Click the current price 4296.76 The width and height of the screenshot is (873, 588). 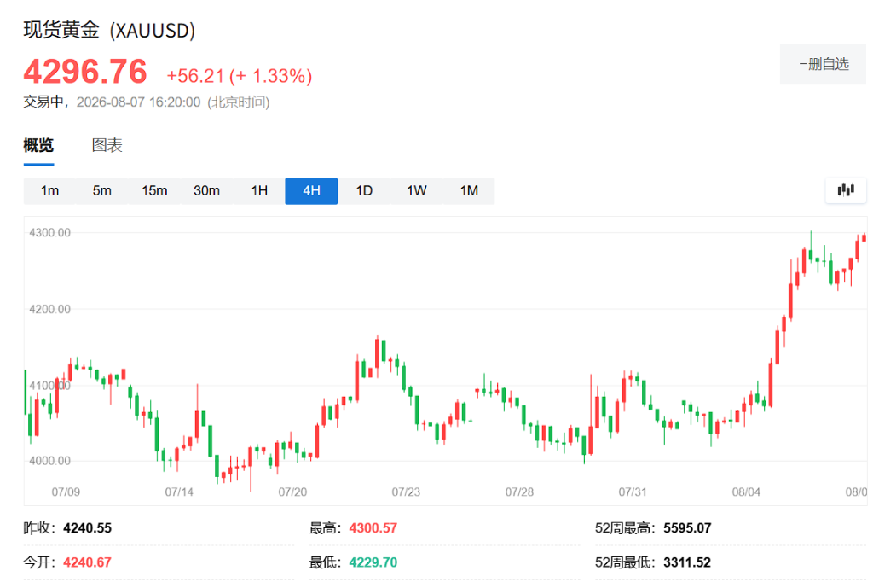point(85,72)
